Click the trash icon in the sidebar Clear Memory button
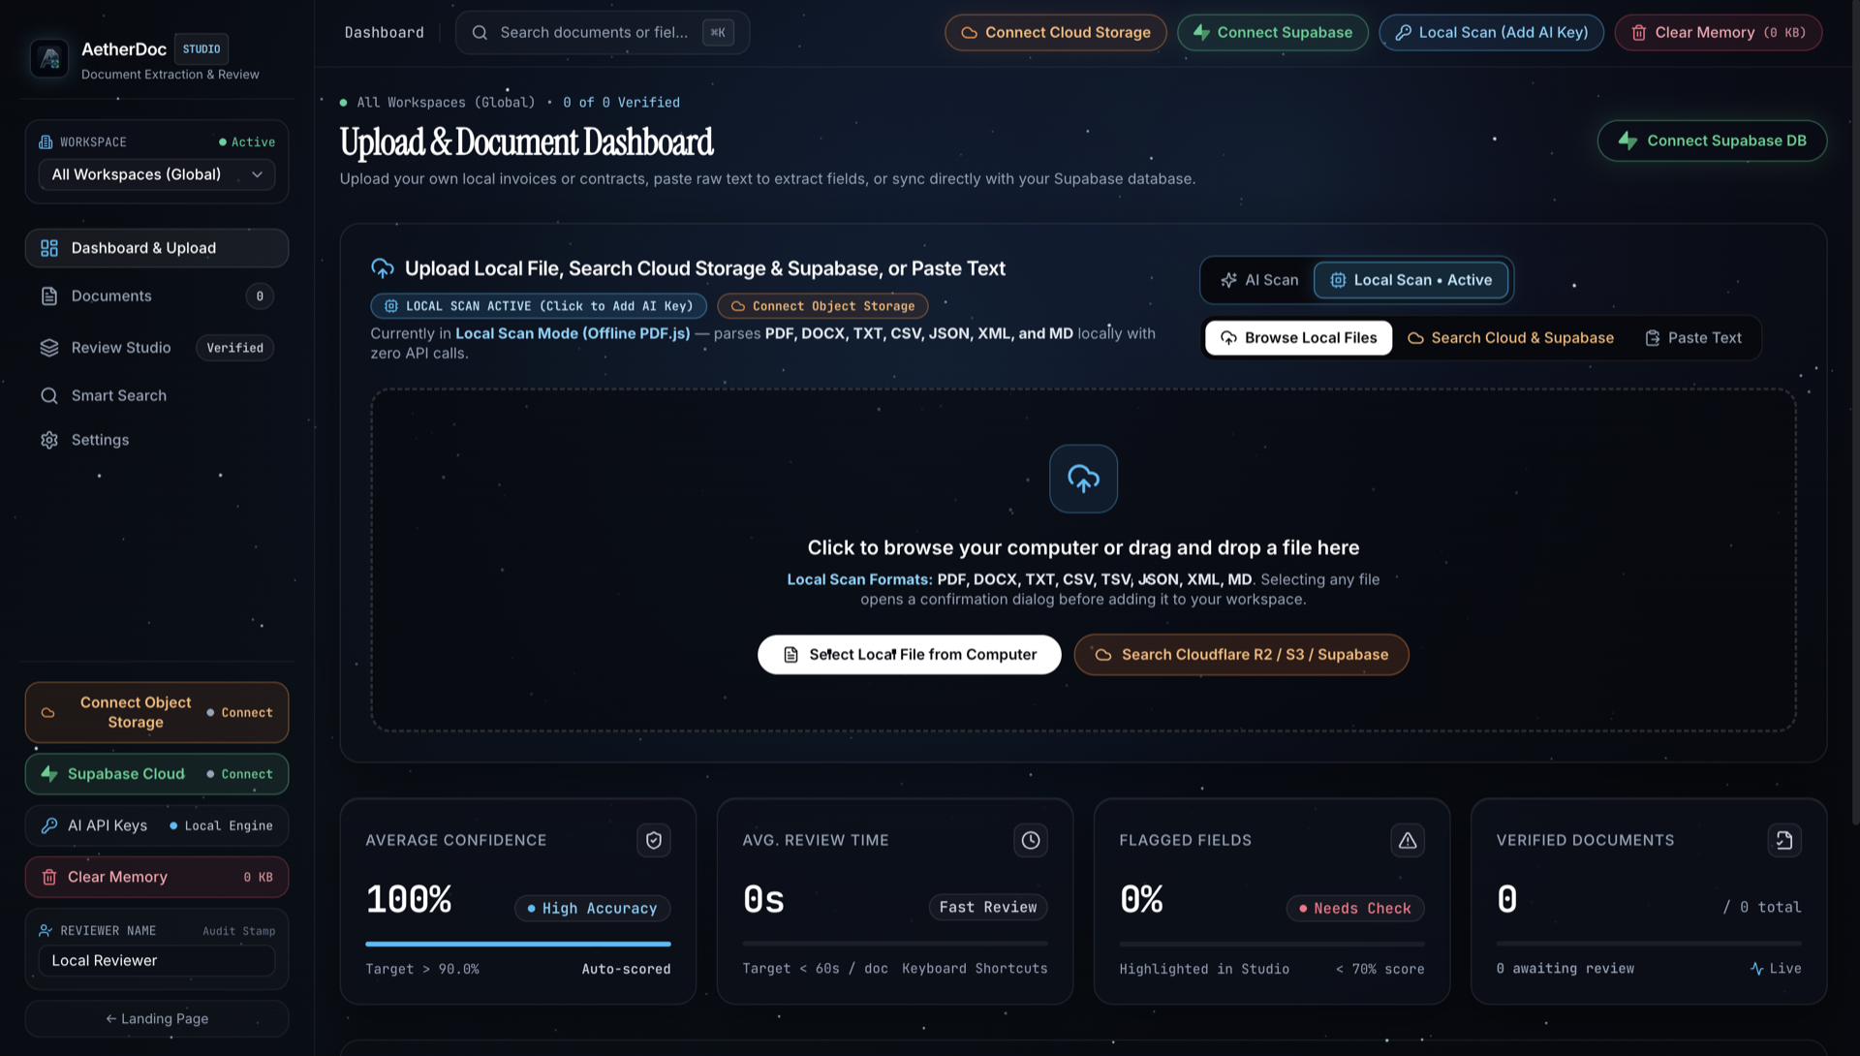 pos(49,877)
